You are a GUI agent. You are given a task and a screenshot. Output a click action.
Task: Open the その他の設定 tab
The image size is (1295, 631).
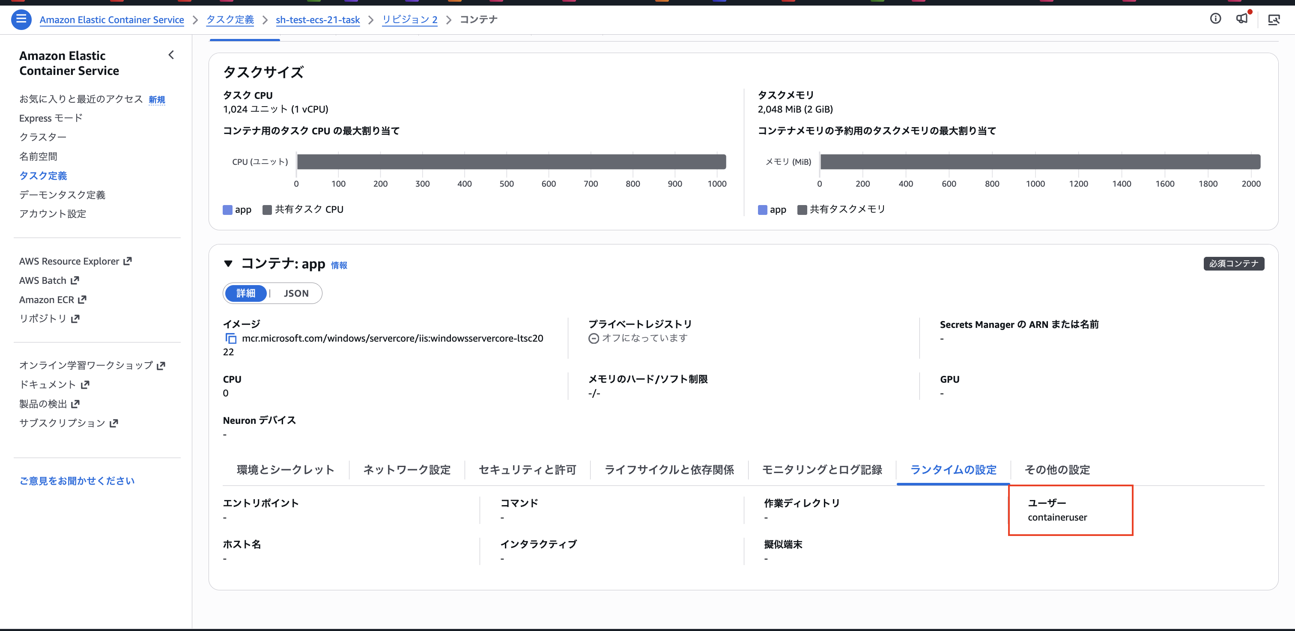pos(1057,470)
